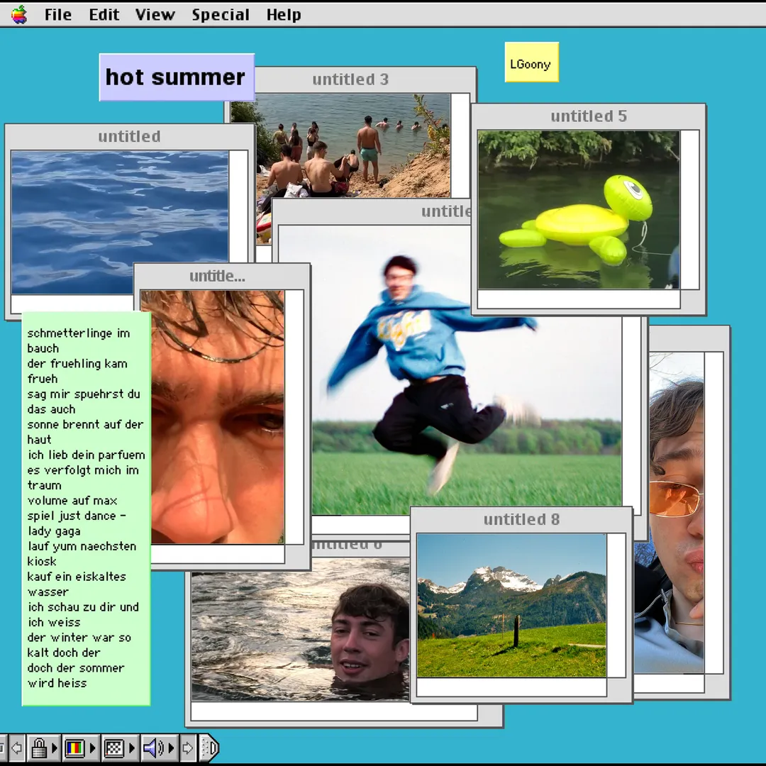Click the monitor resolution checkerboard icon
Screen dimensions: 766x766
tap(113, 748)
